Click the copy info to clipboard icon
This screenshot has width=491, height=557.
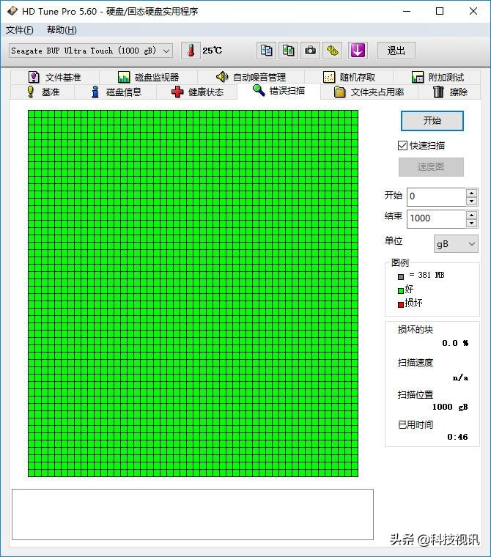[267, 51]
